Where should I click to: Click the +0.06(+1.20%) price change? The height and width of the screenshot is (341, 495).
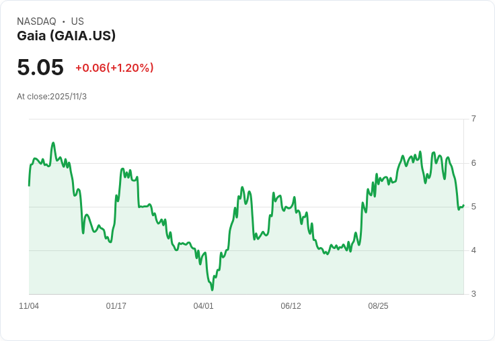click(x=114, y=68)
